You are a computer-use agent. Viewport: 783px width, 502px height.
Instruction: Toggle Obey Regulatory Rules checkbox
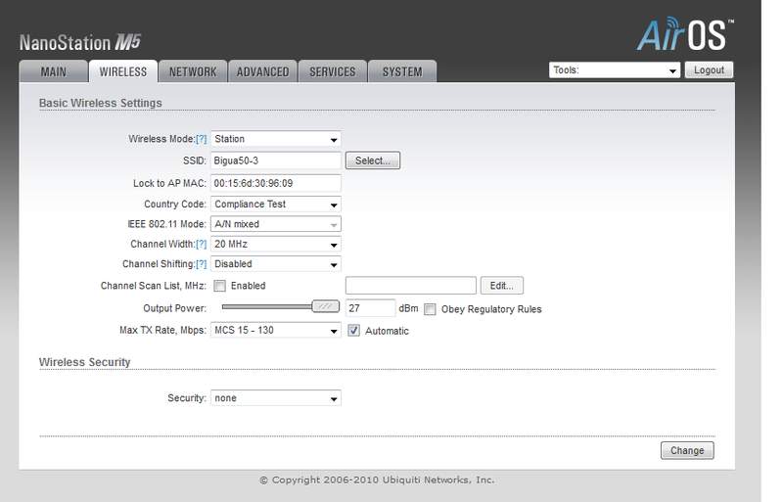coord(430,309)
